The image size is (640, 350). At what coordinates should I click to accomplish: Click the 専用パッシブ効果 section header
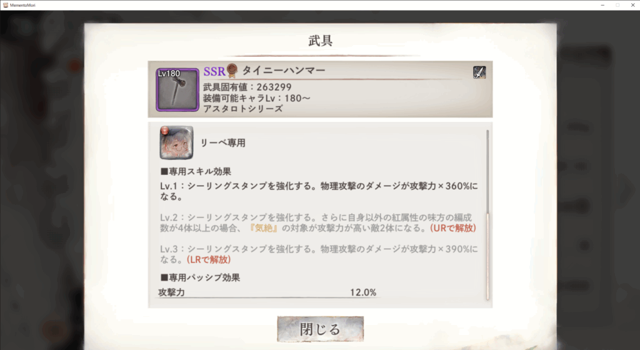coord(201,277)
